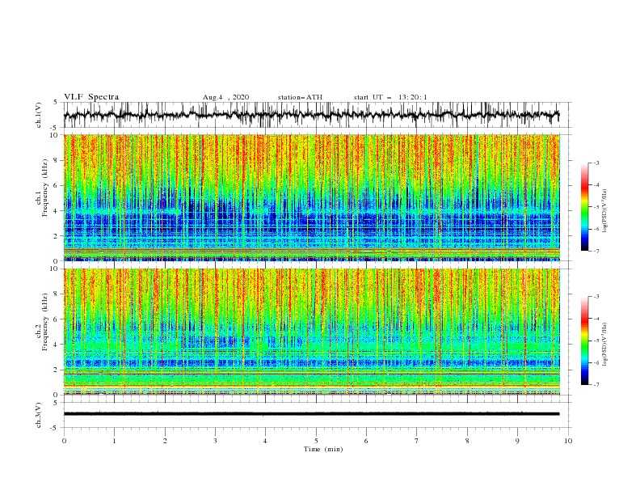Select the "Time (min)" x-axis label

323,449
